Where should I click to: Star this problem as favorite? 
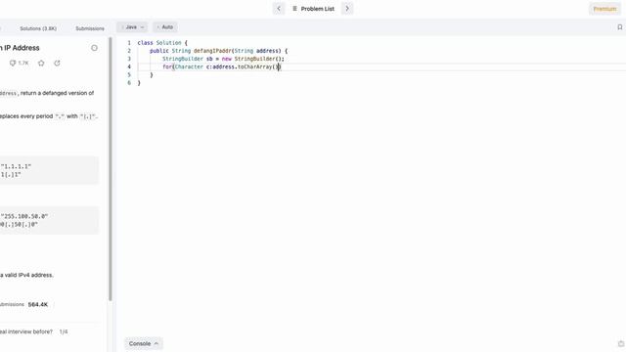pos(41,63)
